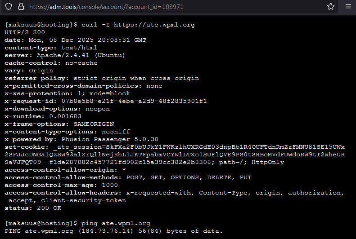Bookmark this page with the star icon
The height and width of the screenshot is (239, 356).
[x=331, y=7]
